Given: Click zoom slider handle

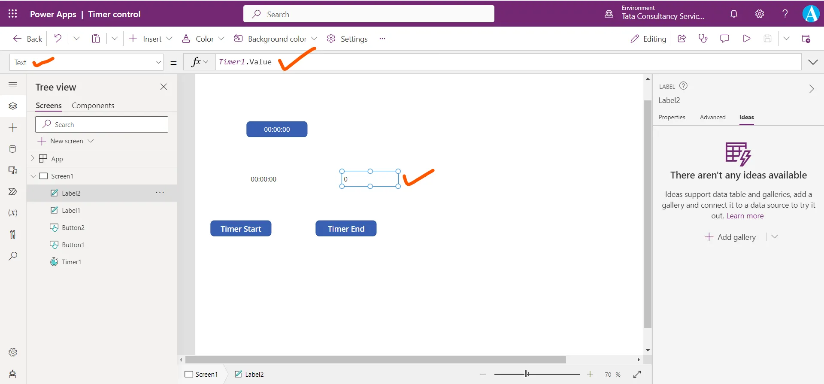Looking at the screenshot, I should pos(526,374).
